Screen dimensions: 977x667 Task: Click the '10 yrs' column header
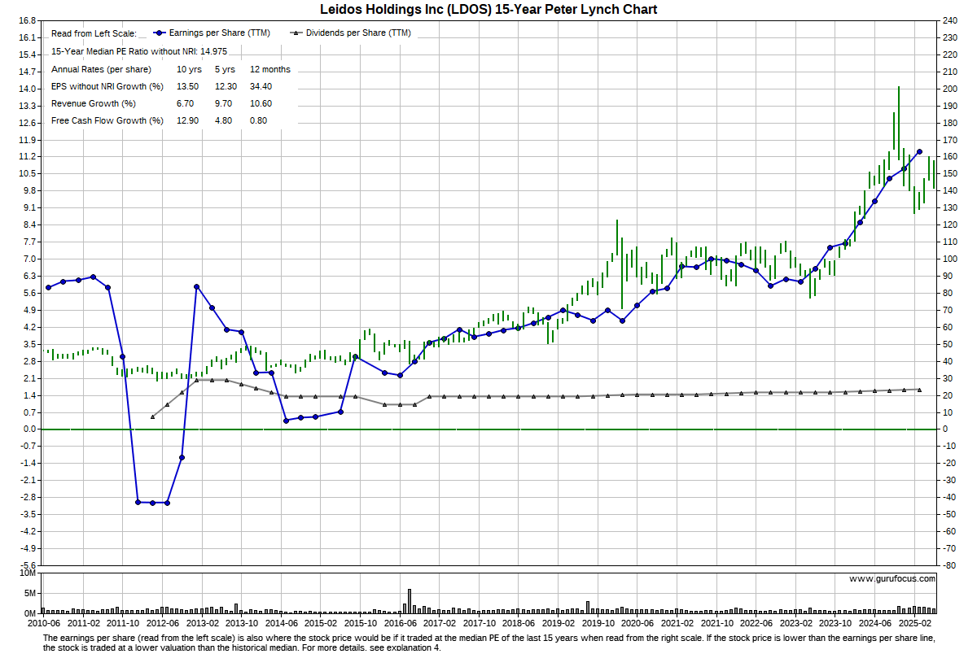click(189, 69)
